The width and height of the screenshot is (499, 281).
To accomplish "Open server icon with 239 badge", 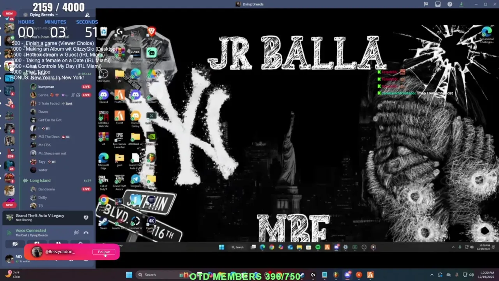I will [x=9, y=153].
